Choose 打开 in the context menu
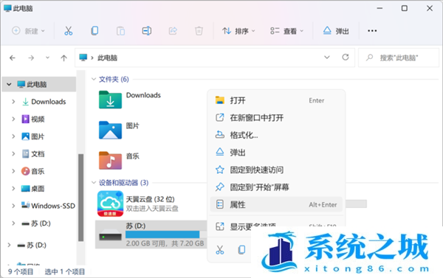 (x=276, y=100)
